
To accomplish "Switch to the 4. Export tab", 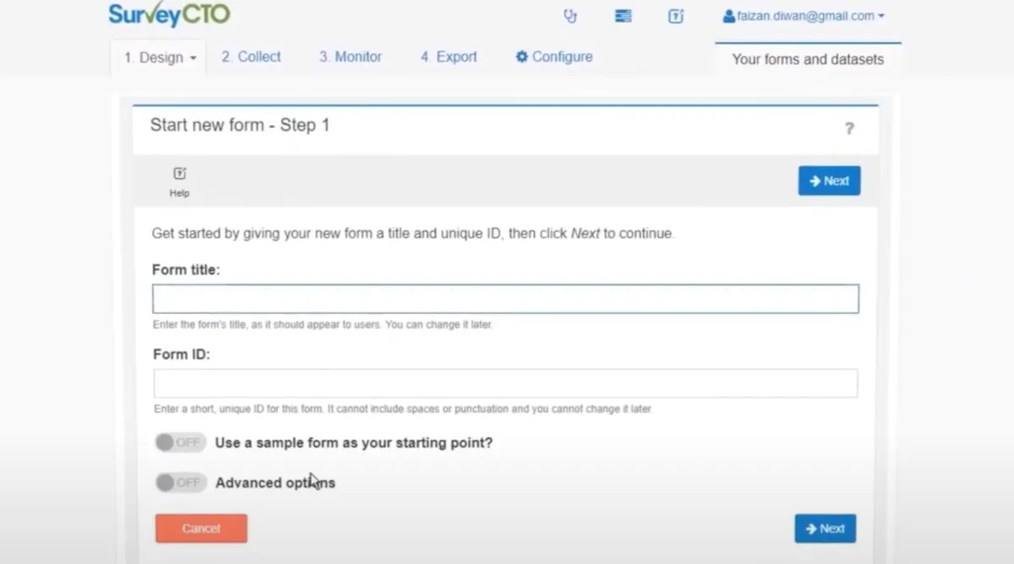I will tap(449, 57).
